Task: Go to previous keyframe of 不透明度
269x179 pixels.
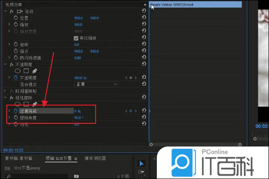Action: click(x=126, y=78)
